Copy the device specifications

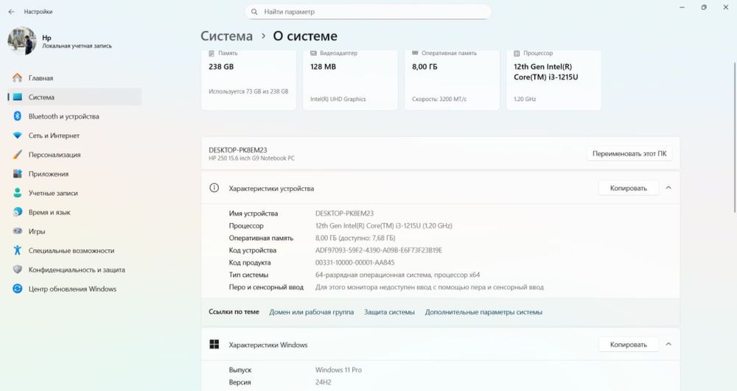pos(628,188)
